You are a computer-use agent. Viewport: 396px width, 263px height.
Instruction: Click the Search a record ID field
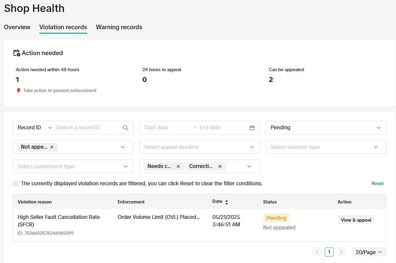pos(87,128)
